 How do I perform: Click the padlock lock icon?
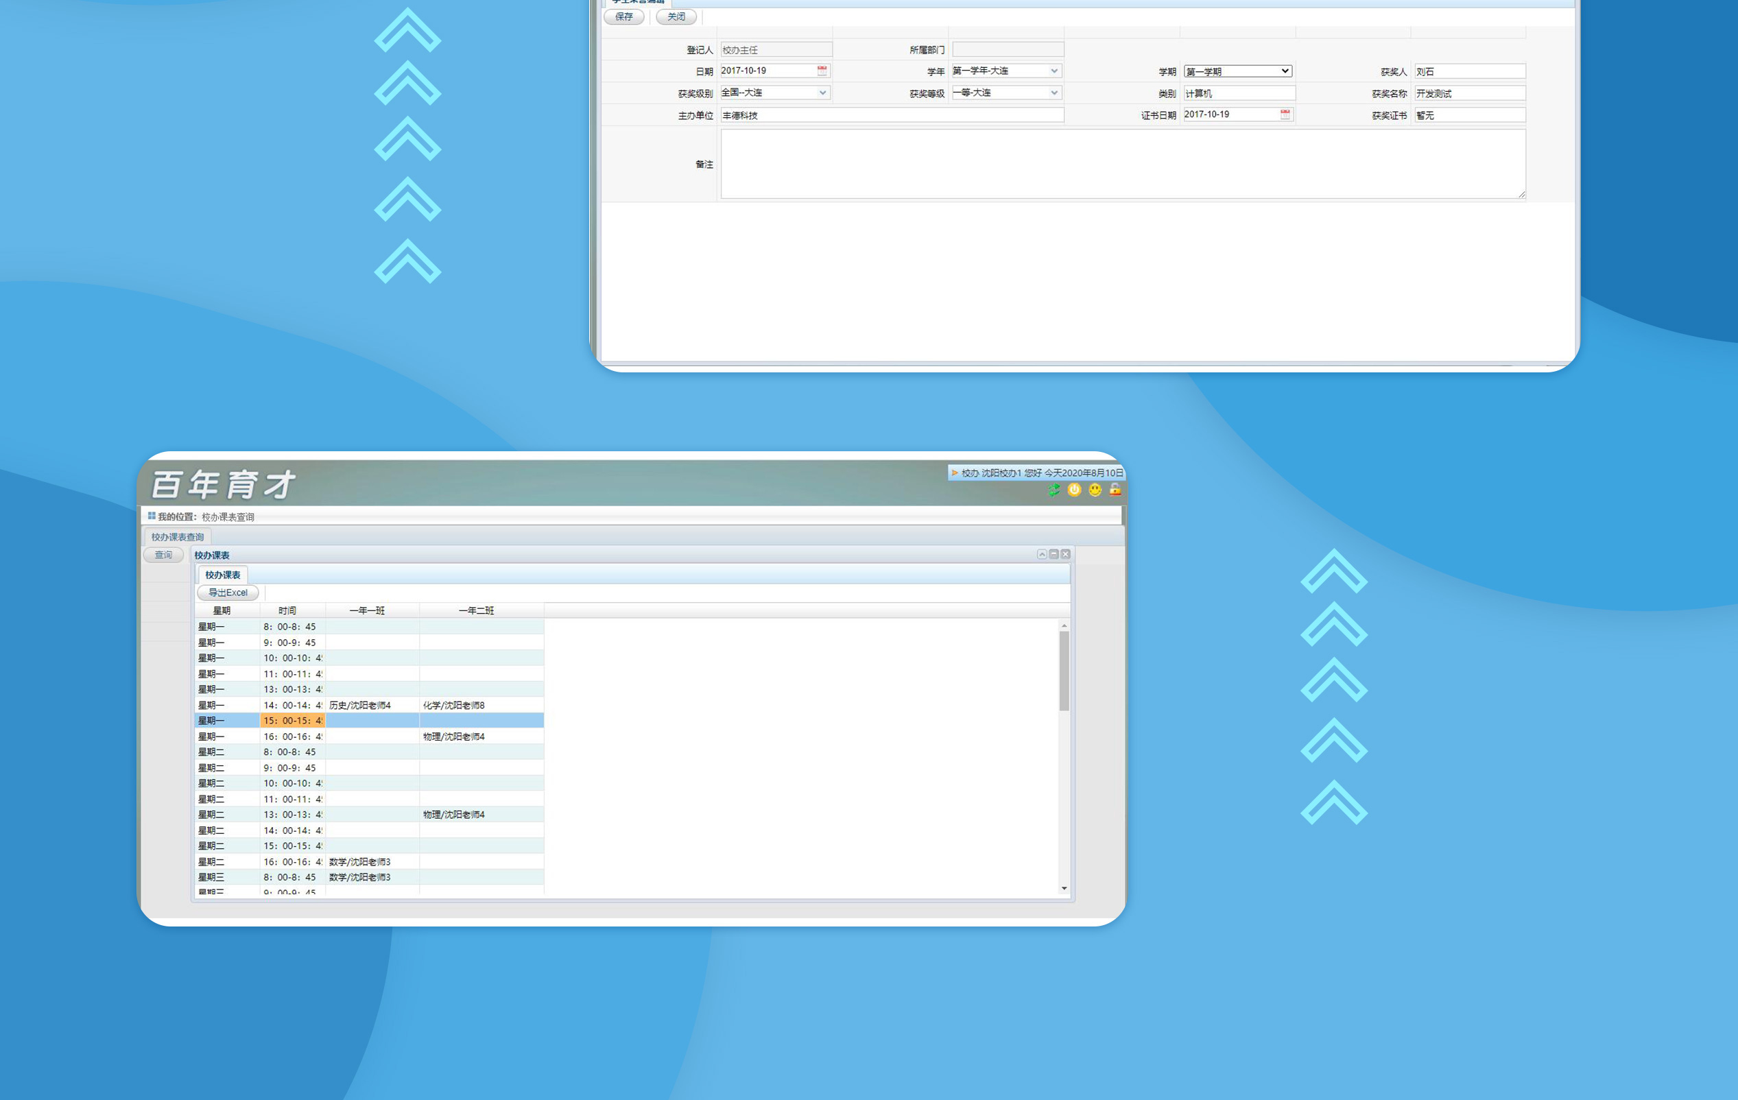[1115, 490]
